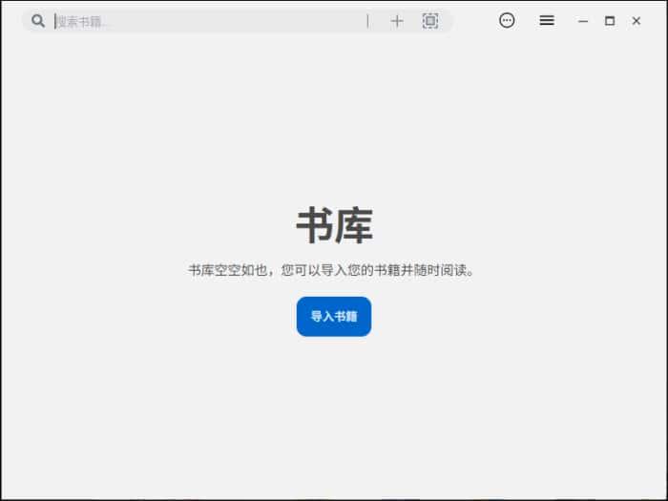Click the plus icon to add a book
The width and height of the screenshot is (668, 501).
tap(397, 21)
